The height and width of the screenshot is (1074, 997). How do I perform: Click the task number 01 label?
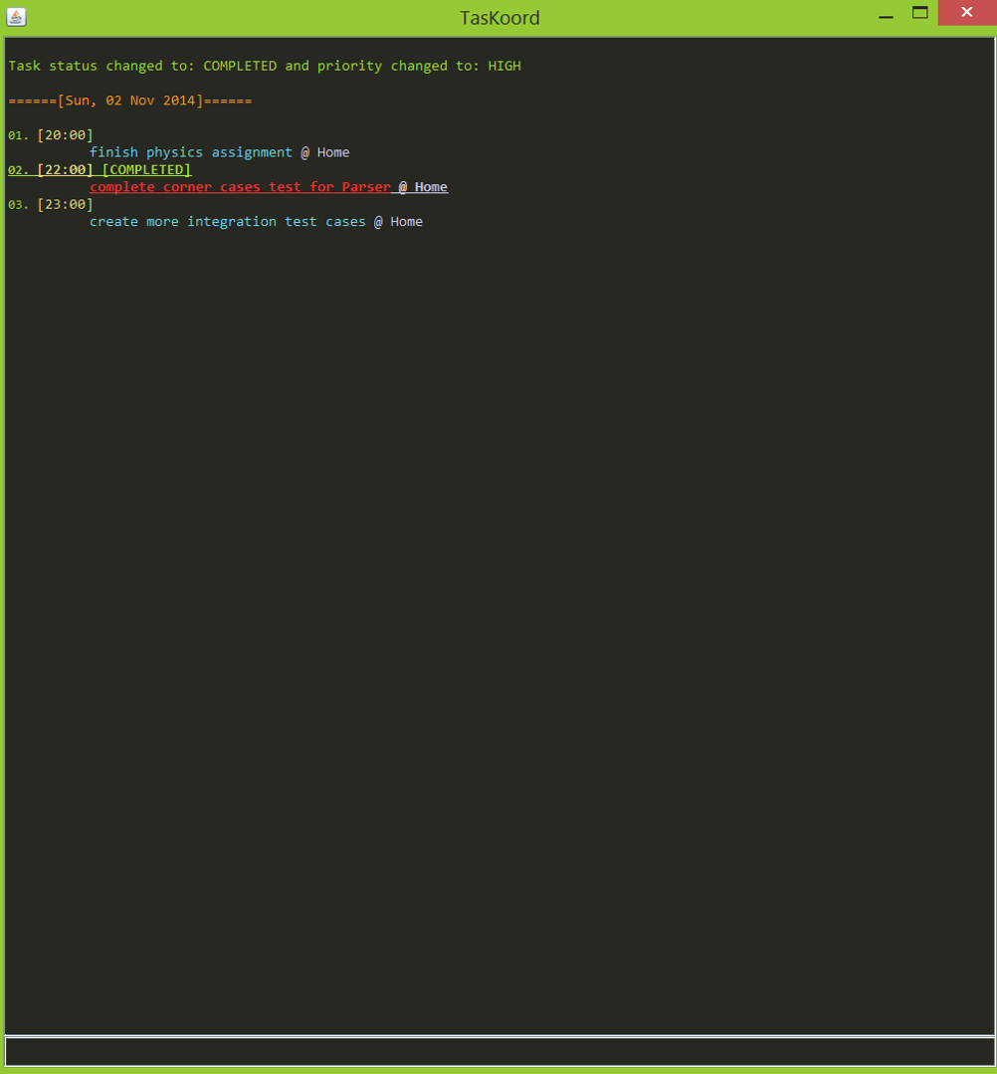[18, 135]
